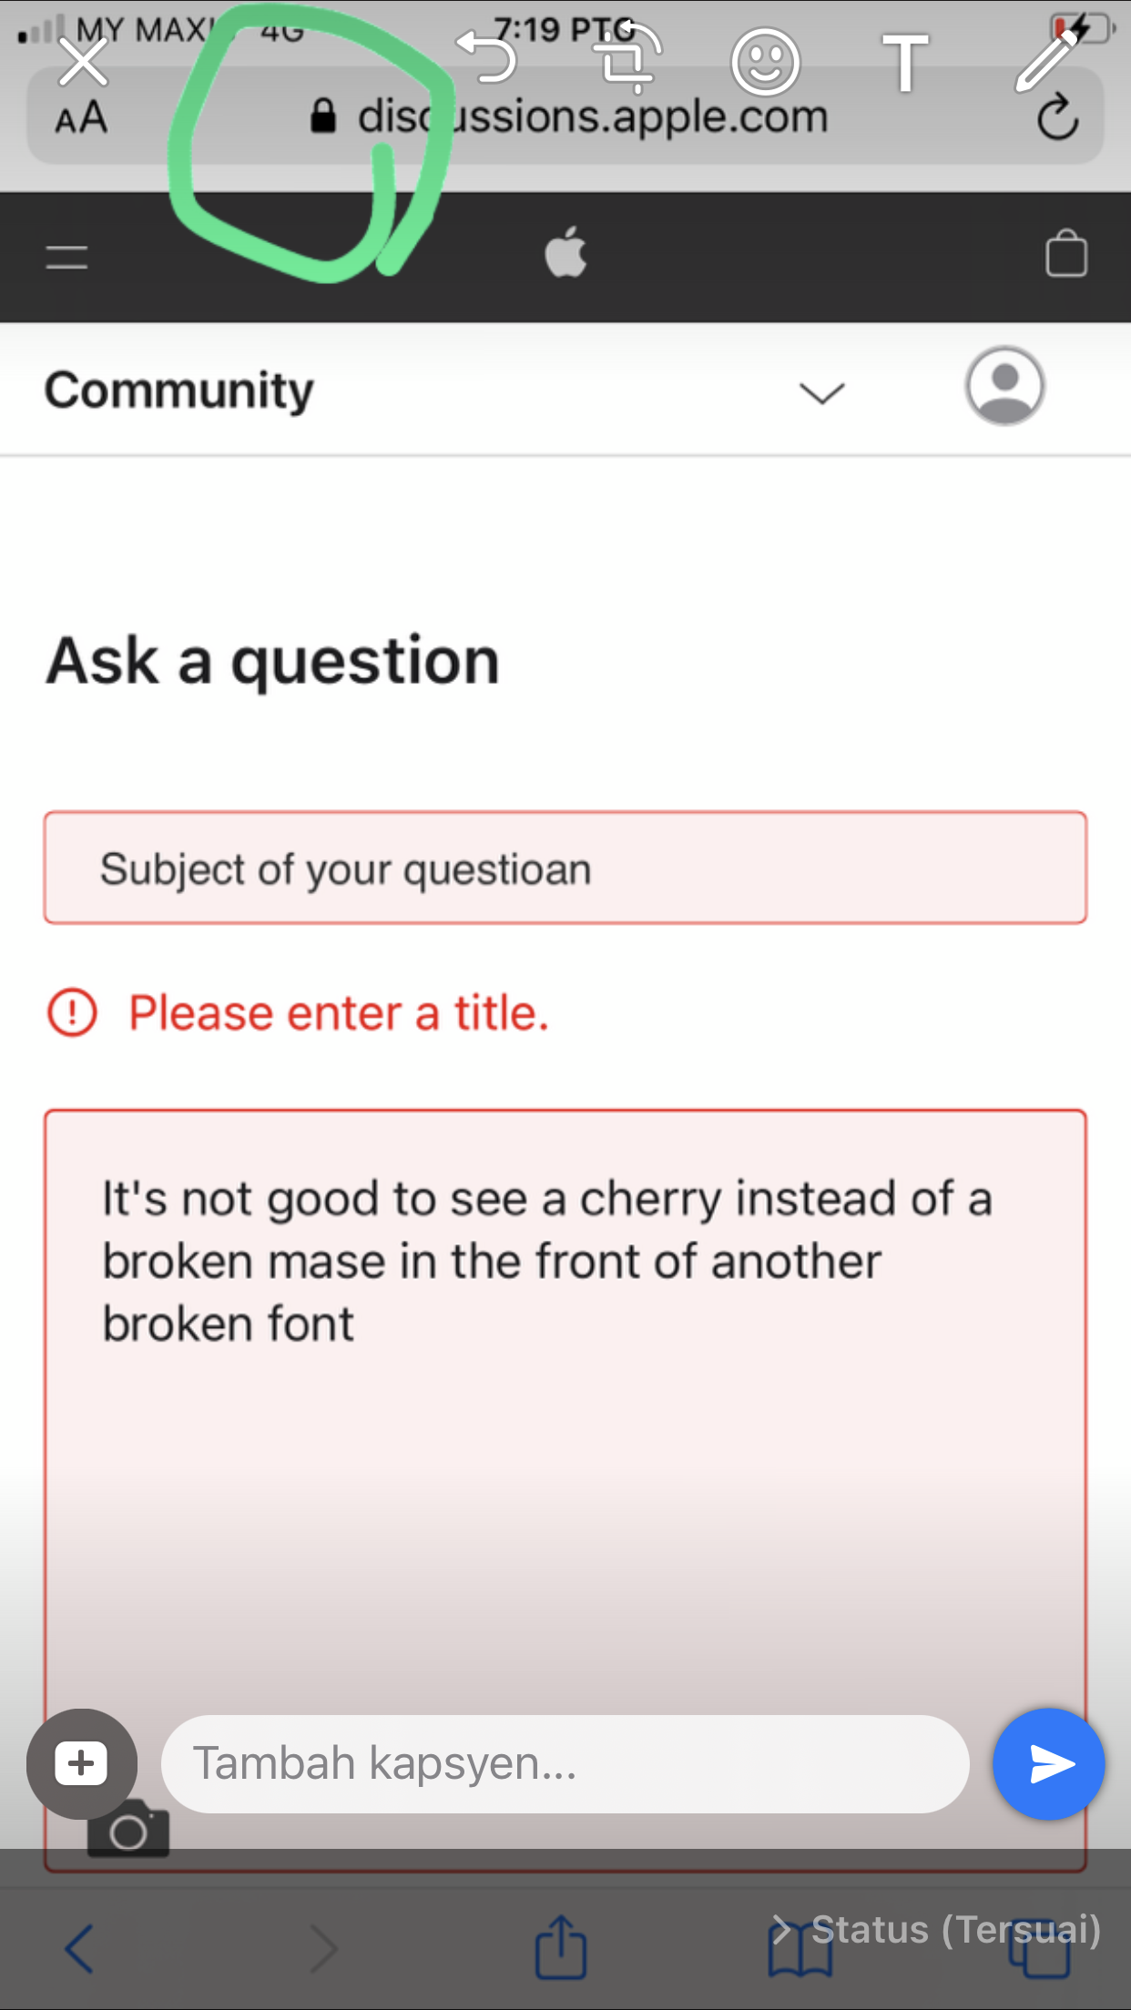Click the Apple logo in navbar
The height and width of the screenshot is (2010, 1131).
(565, 252)
